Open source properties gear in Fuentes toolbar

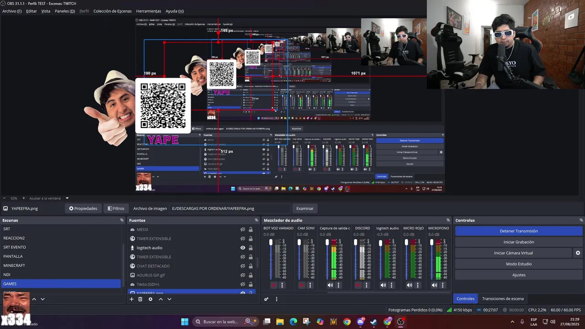click(150, 299)
